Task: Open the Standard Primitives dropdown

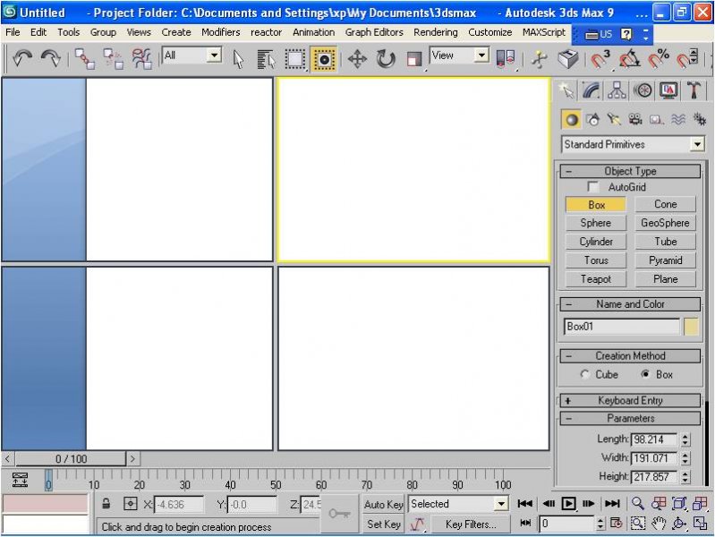Action: 697,144
